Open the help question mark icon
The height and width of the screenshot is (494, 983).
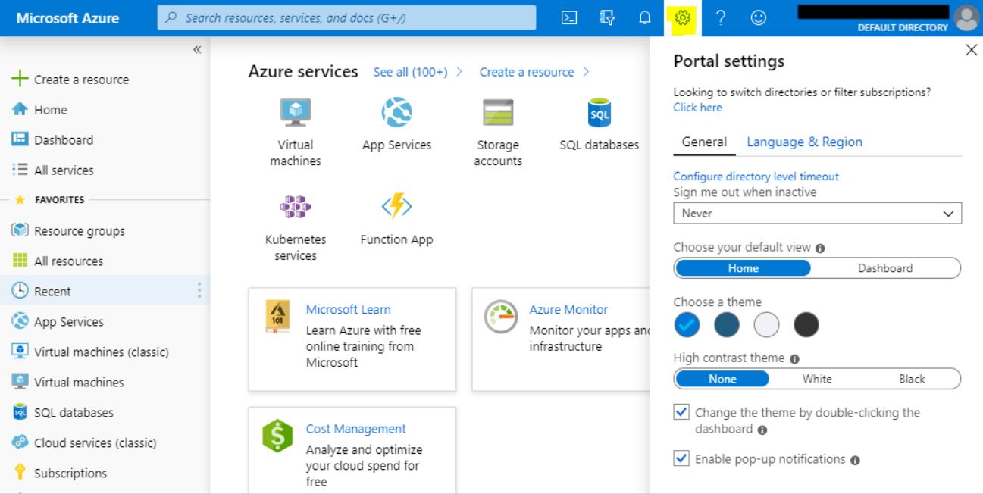721,18
